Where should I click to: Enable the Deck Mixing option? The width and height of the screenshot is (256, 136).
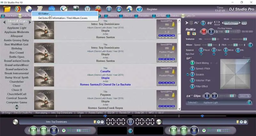(192, 63)
